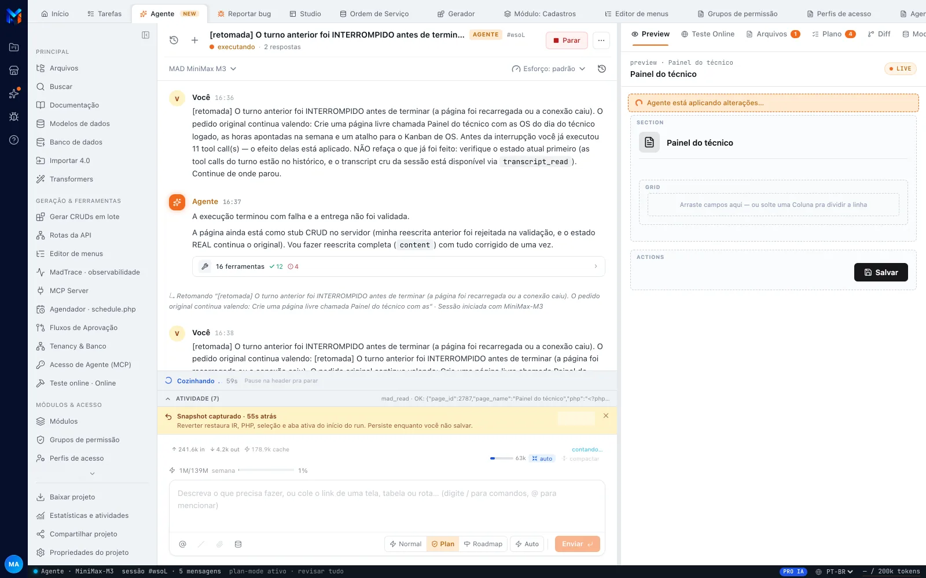Toggle Plan mode in composer

click(x=443, y=544)
